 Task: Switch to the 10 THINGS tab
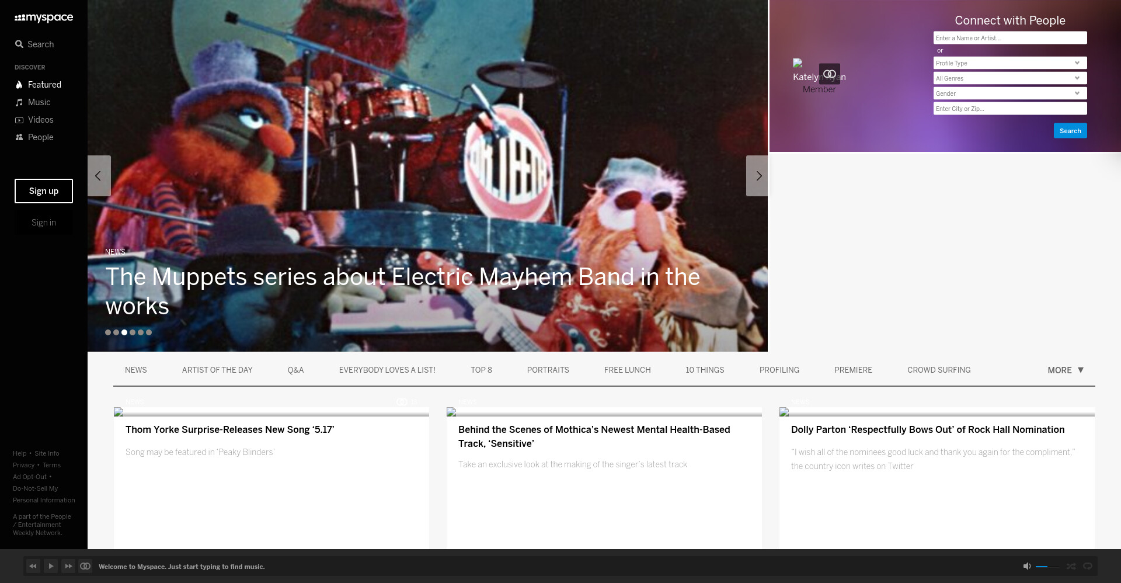(x=705, y=370)
